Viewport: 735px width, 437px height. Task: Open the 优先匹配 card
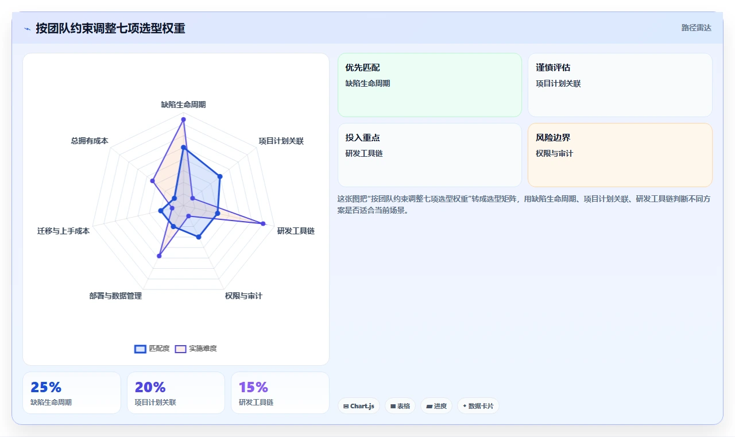[430, 85]
